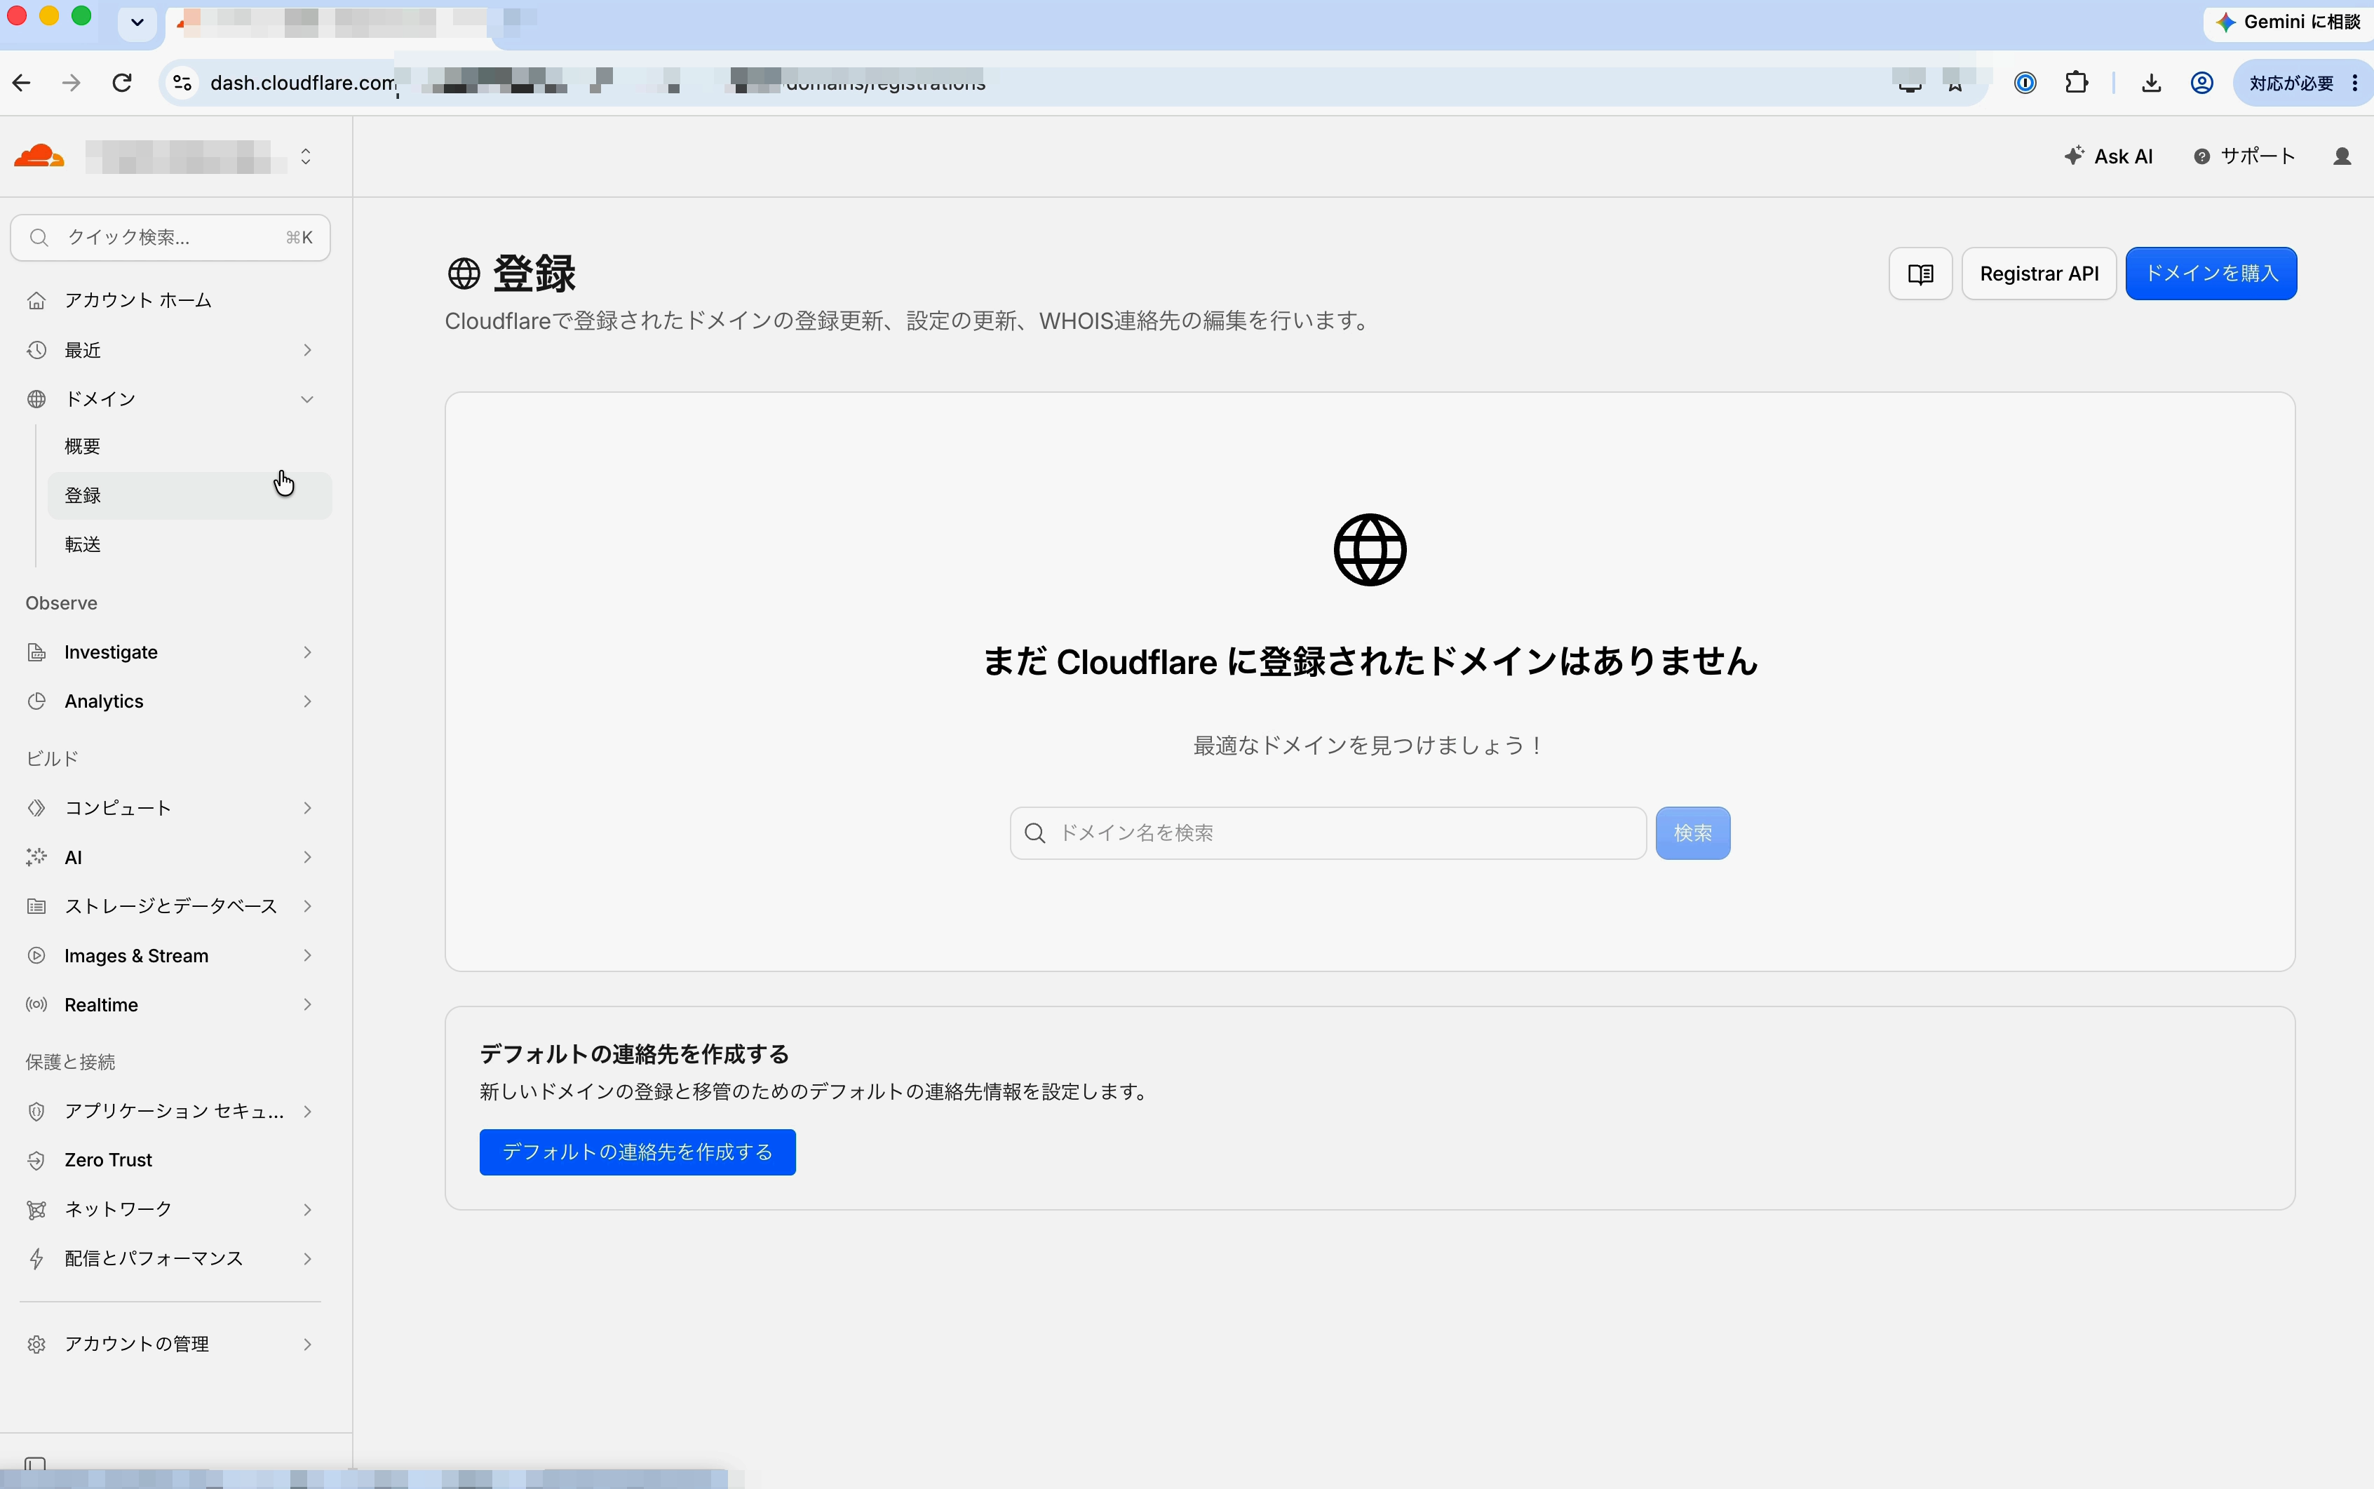The image size is (2374, 1489).
Task: Go back with browser back arrow
Action: (x=22, y=83)
